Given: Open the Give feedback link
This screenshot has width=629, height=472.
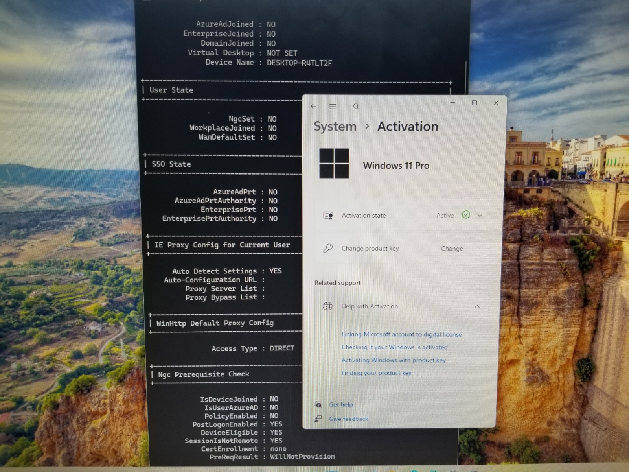Looking at the screenshot, I should 349,419.
